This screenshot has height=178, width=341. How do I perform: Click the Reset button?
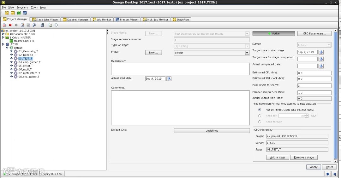(329, 167)
